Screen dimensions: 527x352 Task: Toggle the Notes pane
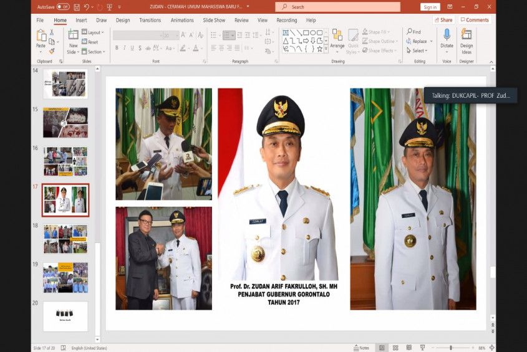(x=361, y=348)
